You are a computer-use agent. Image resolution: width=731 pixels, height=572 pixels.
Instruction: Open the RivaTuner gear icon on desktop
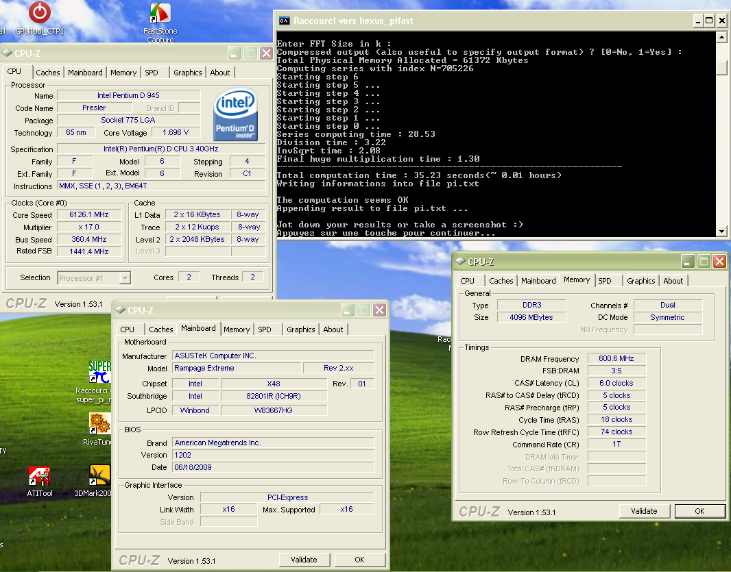tap(99, 423)
